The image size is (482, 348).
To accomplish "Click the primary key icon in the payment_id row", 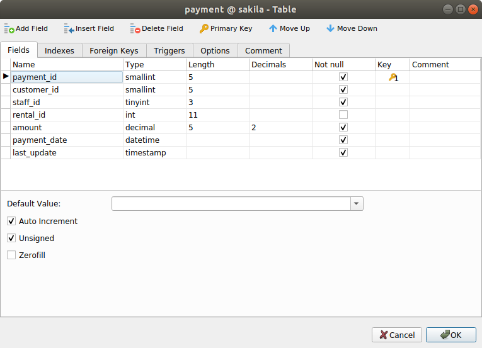I will coord(392,77).
